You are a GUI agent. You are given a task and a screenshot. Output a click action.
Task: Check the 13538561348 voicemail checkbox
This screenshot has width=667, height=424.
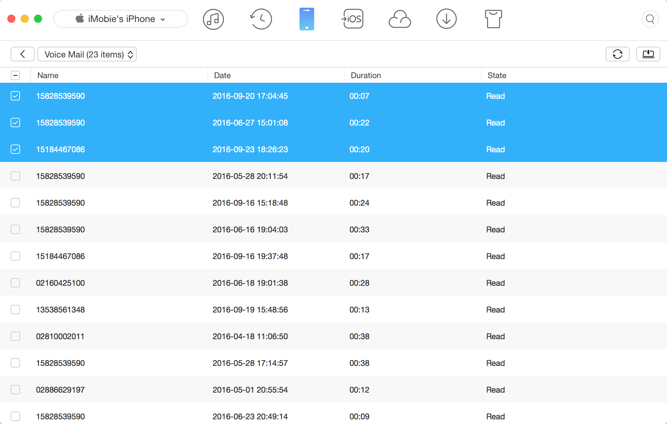15,309
